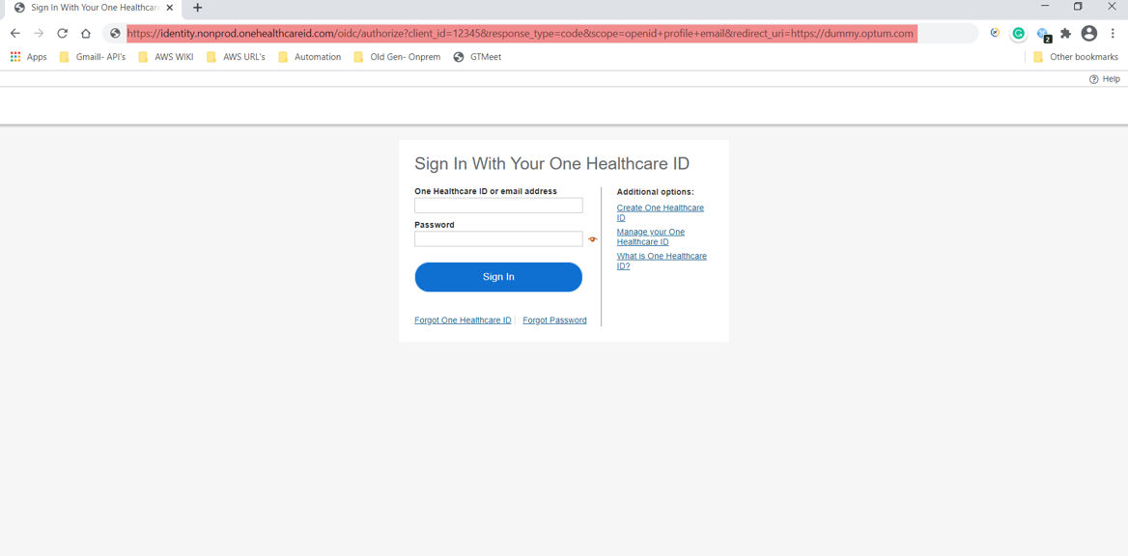View site information globe icon in address bar

115,33
